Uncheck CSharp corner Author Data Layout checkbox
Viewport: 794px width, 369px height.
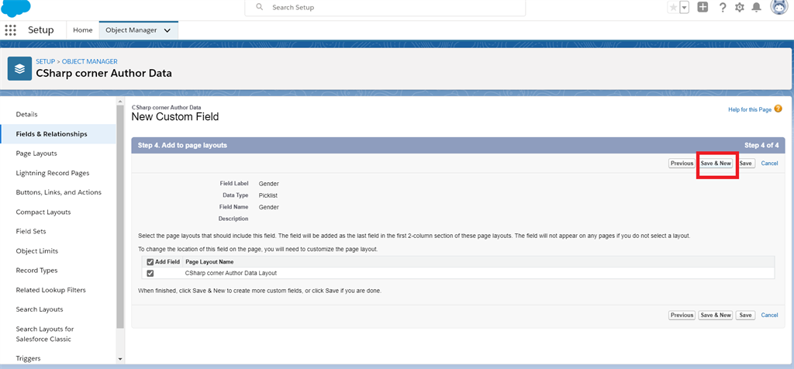tap(150, 274)
